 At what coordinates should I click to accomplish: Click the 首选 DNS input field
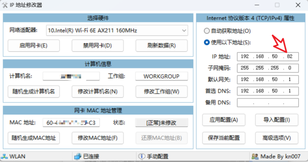coord(268,91)
